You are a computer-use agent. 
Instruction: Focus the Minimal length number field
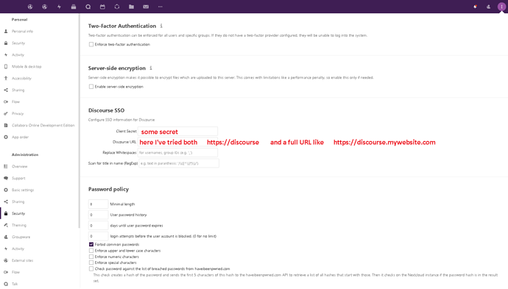click(x=98, y=204)
